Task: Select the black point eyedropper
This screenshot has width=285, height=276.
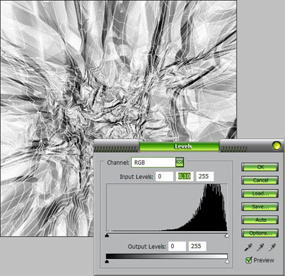Action: tap(248, 247)
